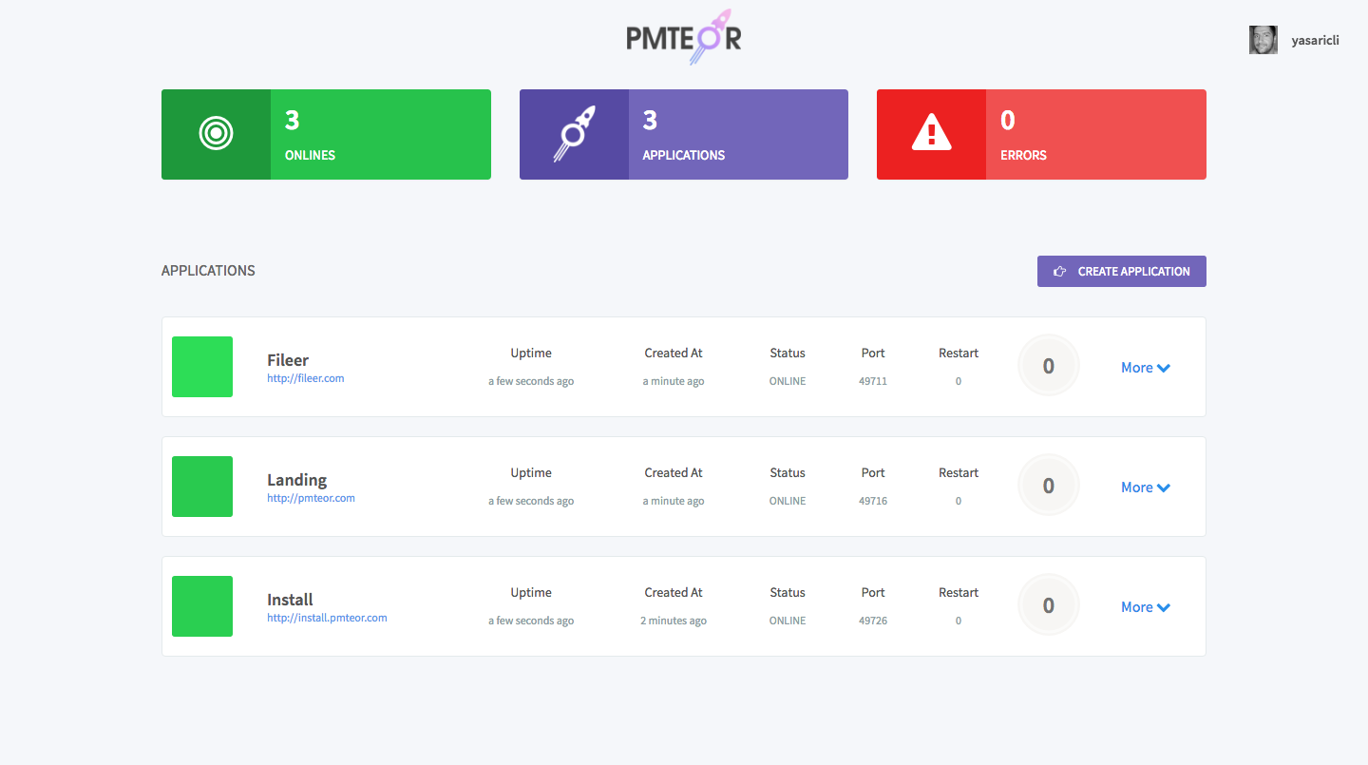Screen dimensions: 1368x765
Task: Click the ONLINE status of Landing
Action: pos(788,501)
